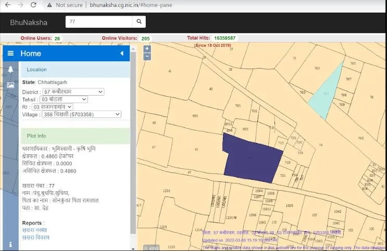Zoom in on the map

(147, 49)
